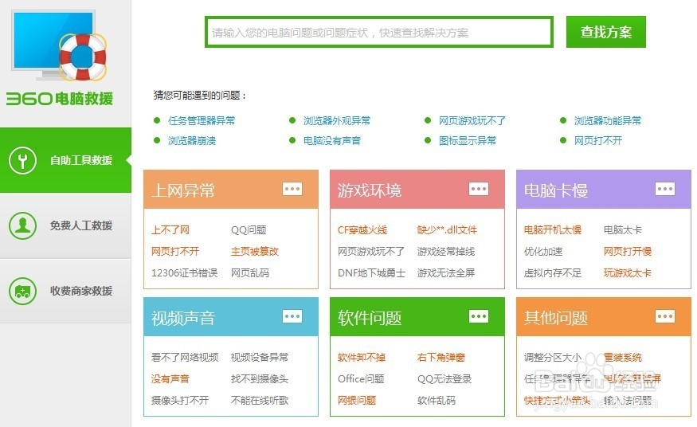Click 摄像头打不开 link

180,401
